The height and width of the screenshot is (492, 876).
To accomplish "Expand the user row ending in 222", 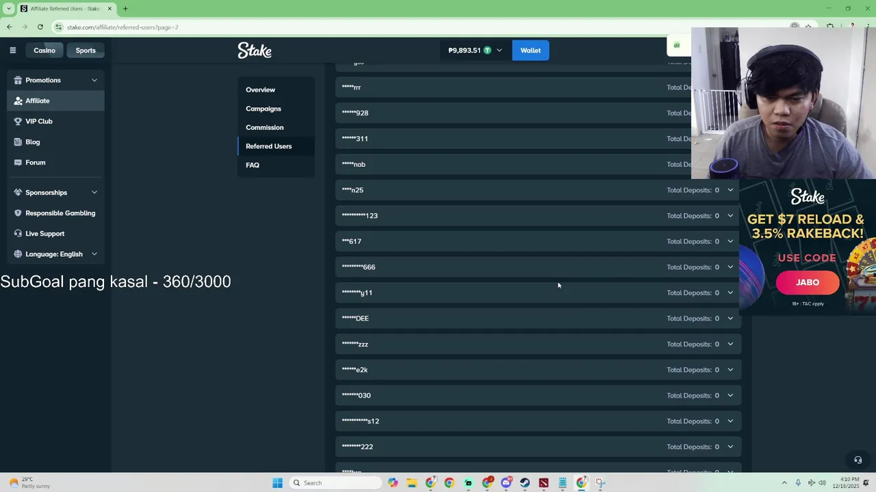I will click(730, 446).
